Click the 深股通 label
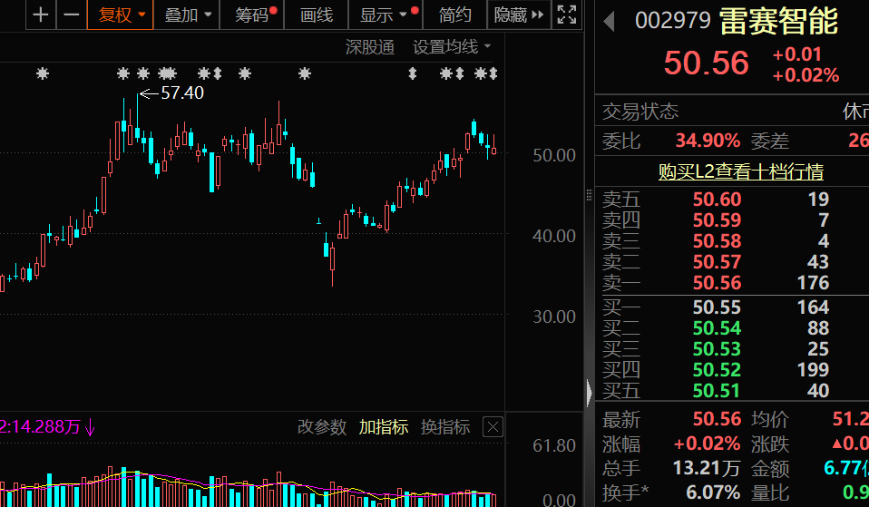 pyautogui.click(x=370, y=47)
